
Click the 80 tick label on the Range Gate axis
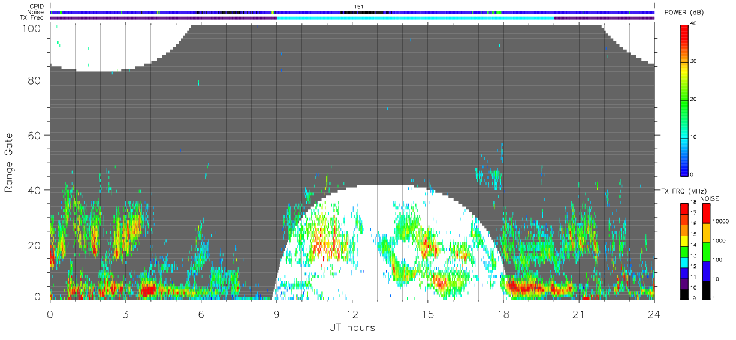pyautogui.click(x=35, y=80)
